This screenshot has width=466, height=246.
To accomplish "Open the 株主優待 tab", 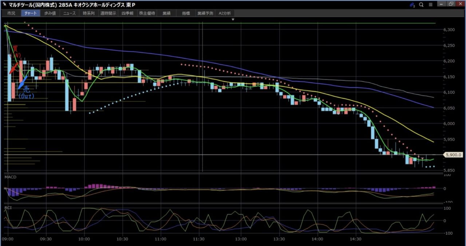I will (147, 13).
